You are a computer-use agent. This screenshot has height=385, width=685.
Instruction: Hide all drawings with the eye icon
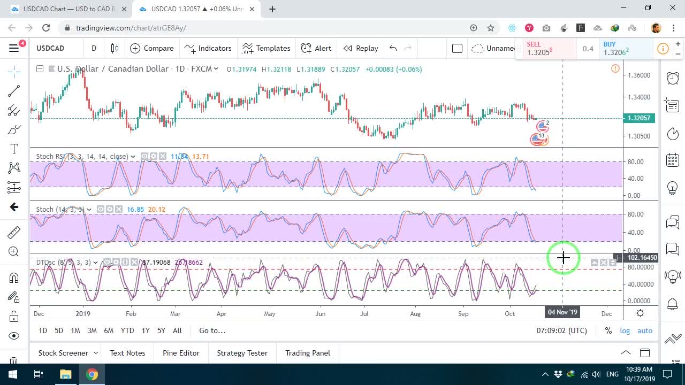point(14,336)
